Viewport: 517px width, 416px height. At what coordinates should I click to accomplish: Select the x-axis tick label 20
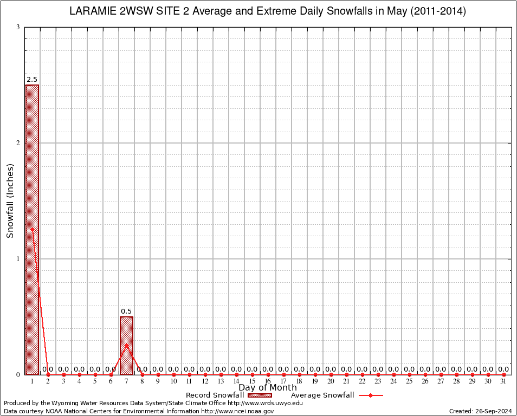coord(331,382)
